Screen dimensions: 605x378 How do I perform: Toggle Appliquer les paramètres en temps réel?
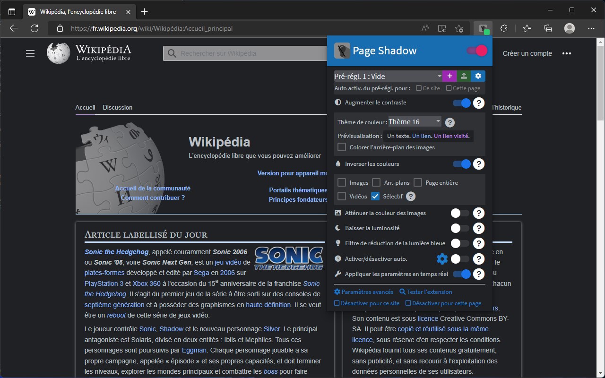click(462, 274)
